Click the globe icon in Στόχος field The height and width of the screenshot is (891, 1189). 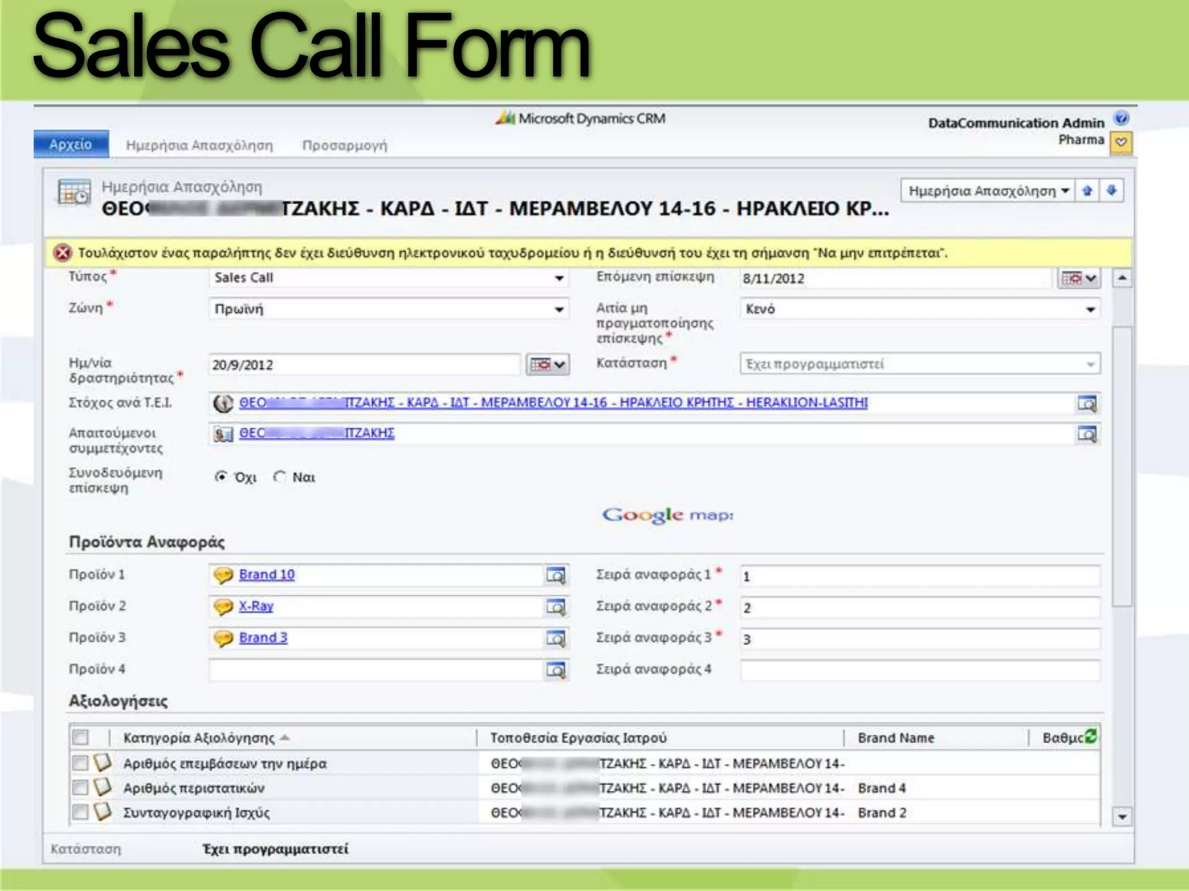(223, 403)
